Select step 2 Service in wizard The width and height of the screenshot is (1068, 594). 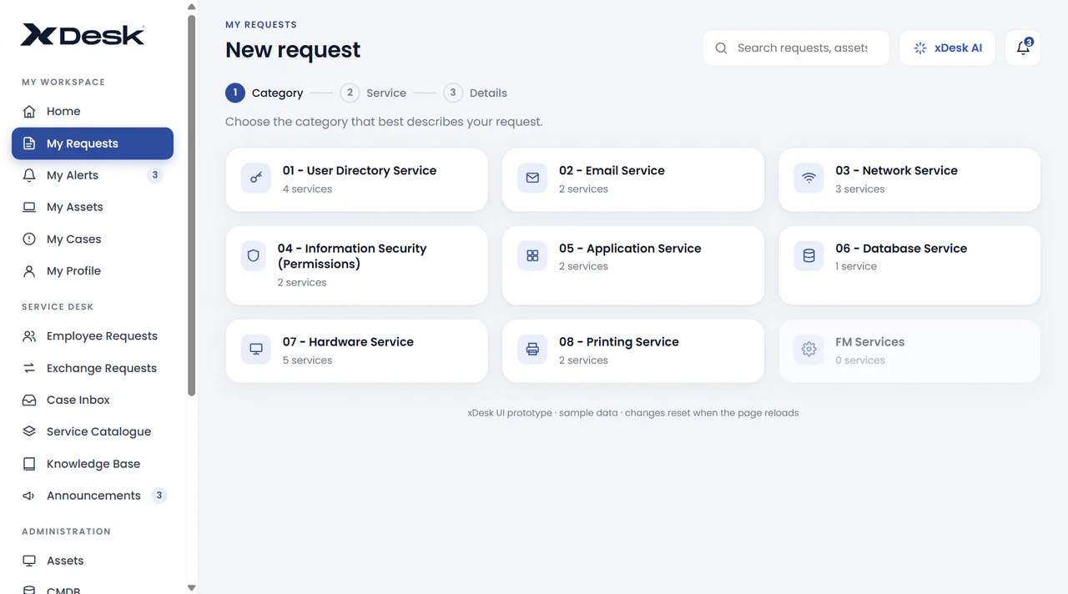pyautogui.click(x=373, y=93)
